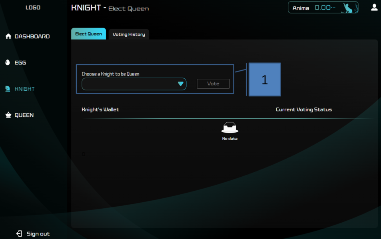Expand the knight selection dropdown arrow

(181, 84)
